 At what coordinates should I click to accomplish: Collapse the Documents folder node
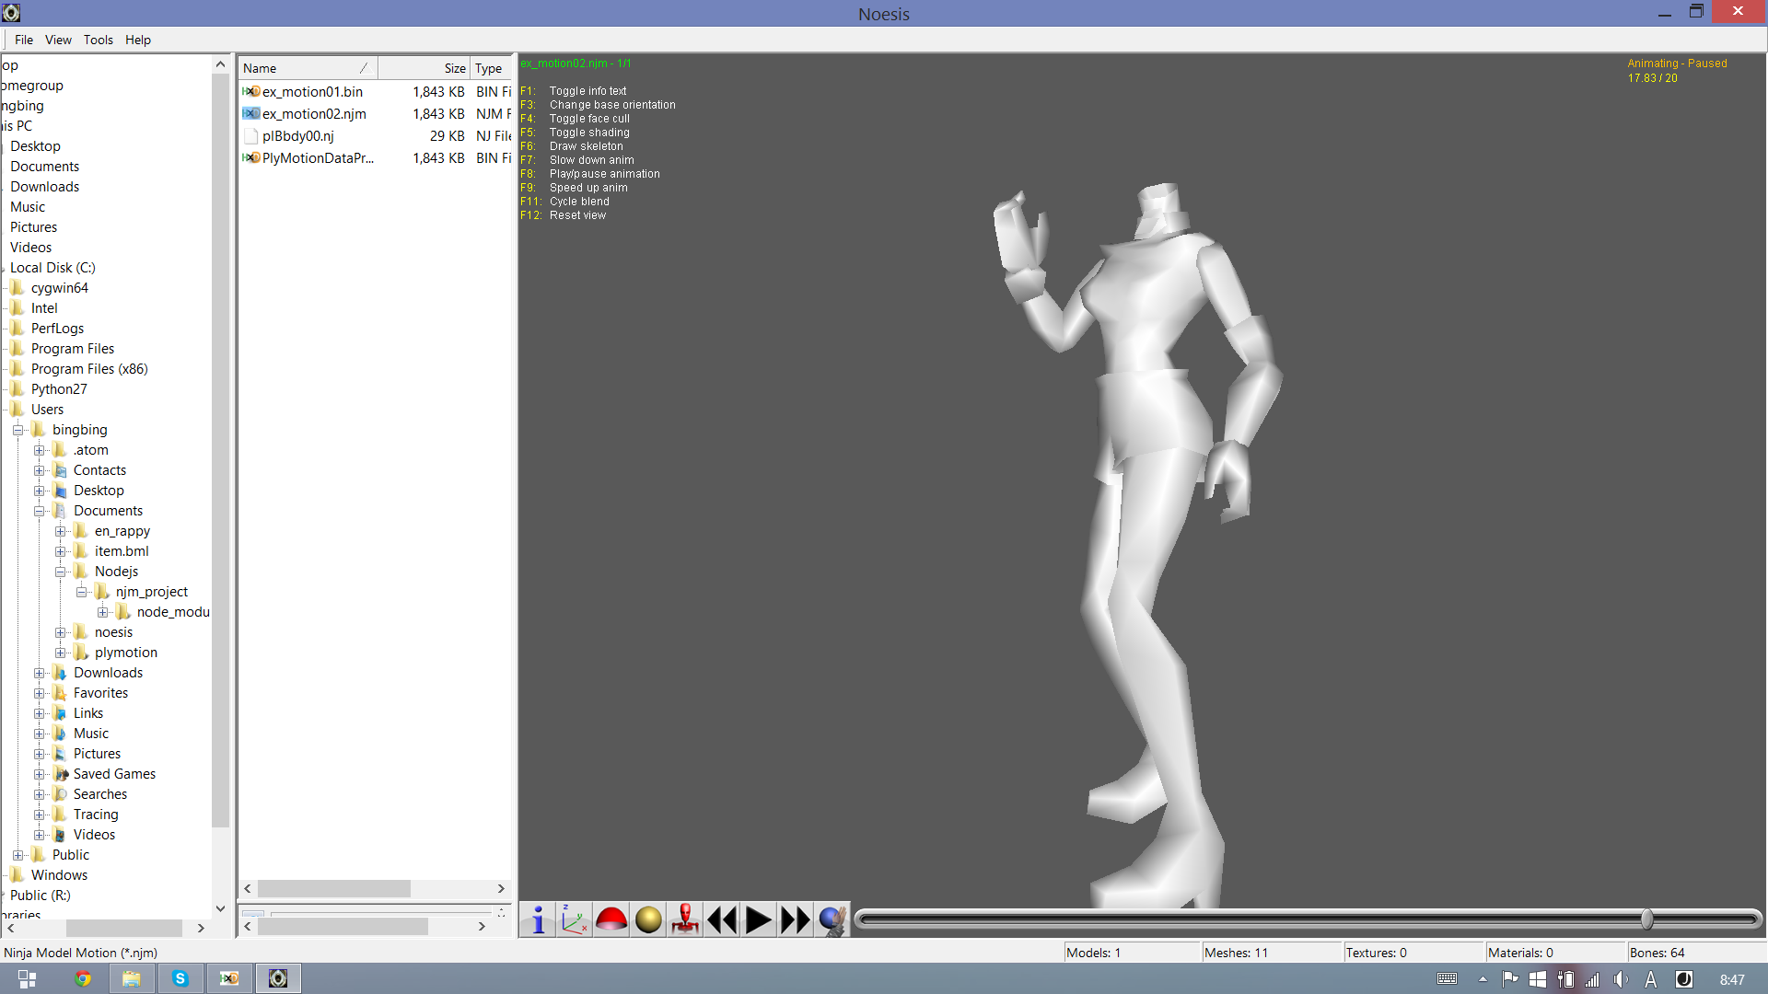pyautogui.click(x=39, y=511)
